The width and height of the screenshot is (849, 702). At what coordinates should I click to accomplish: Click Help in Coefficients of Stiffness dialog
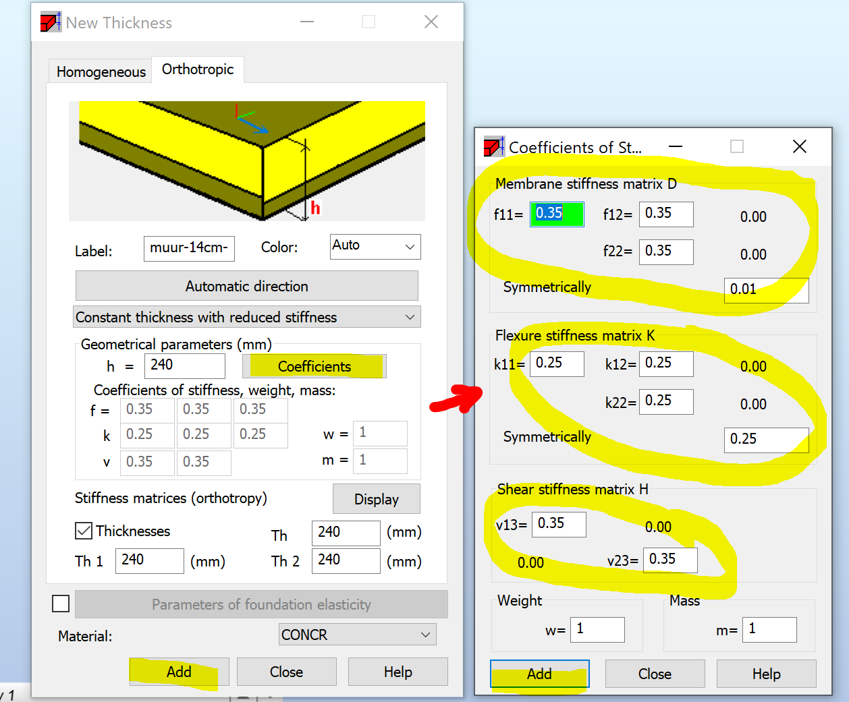click(x=766, y=674)
